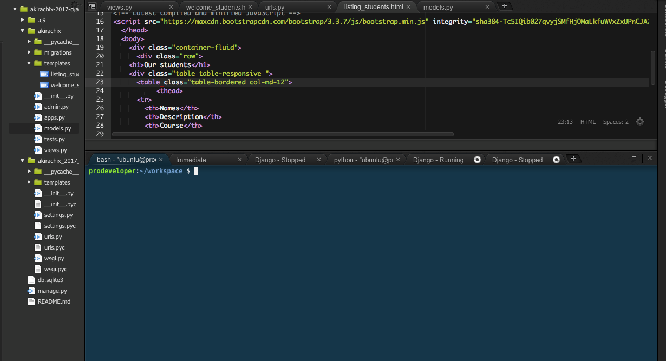
Task: Maximize the console panel
Action: pos(634,158)
